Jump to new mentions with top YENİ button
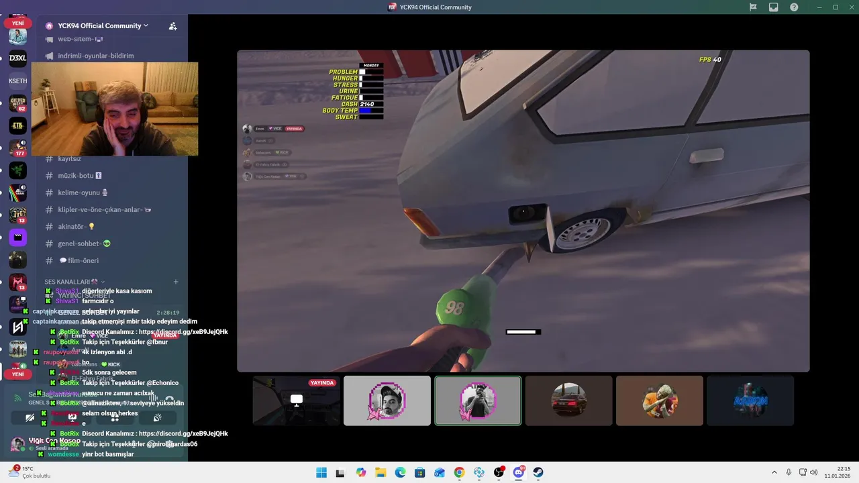Viewport: 859px width, 483px height. click(x=18, y=23)
